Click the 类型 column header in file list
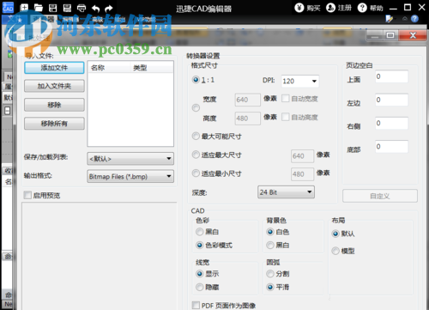This screenshot has height=310, width=429. coord(152,68)
